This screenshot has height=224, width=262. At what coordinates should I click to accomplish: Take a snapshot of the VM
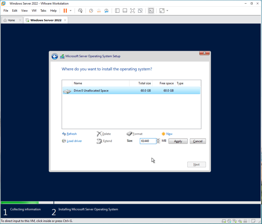point(91,11)
